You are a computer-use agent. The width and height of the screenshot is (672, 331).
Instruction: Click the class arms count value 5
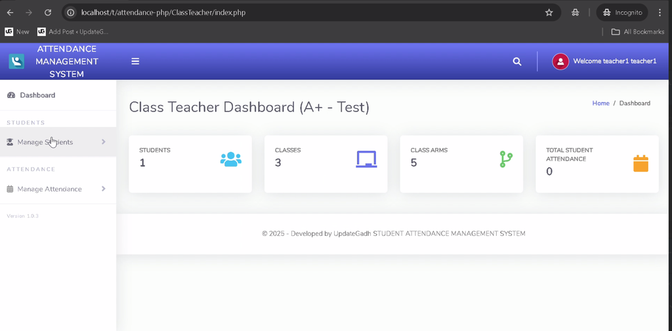pyautogui.click(x=413, y=163)
